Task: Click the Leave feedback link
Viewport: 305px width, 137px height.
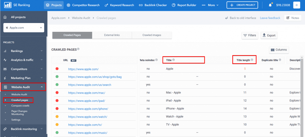Action: [x=270, y=18]
